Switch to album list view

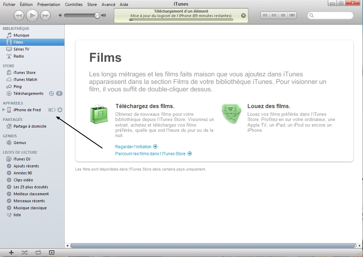[274, 15]
